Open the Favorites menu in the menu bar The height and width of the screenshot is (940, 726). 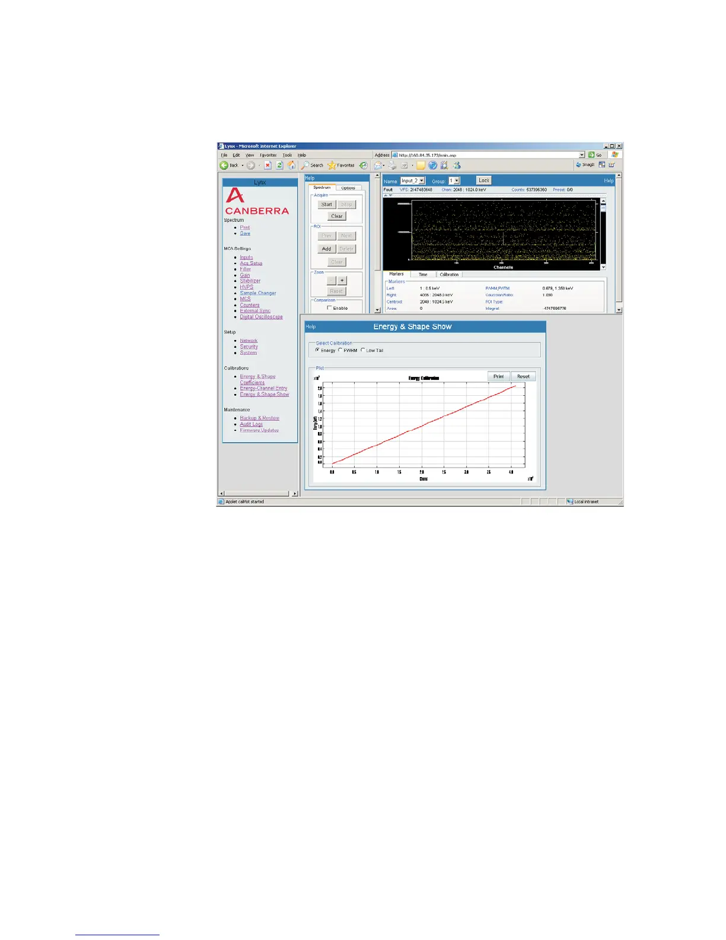click(268, 155)
